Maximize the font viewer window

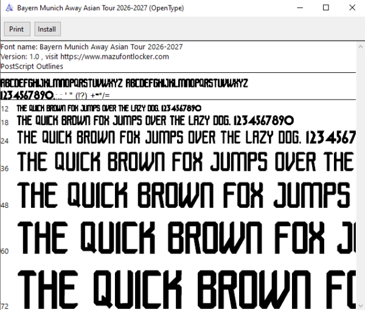[x=326, y=8]
